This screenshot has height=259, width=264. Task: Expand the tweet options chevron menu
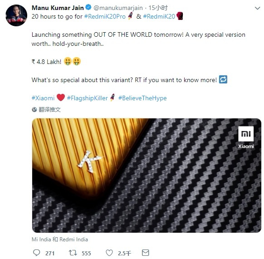click(258, 8)
